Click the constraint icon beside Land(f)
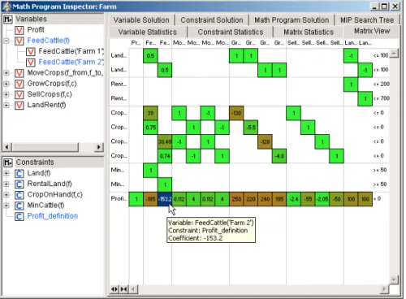 point(19,174)
